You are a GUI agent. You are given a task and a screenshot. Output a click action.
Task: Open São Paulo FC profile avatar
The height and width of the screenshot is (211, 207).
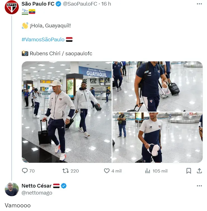click(x=12, y=7)
